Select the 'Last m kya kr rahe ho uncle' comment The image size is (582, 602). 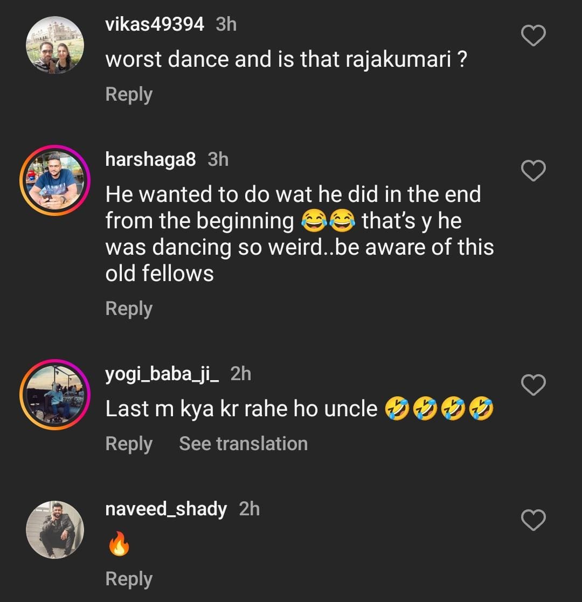(x=241, y=409)
